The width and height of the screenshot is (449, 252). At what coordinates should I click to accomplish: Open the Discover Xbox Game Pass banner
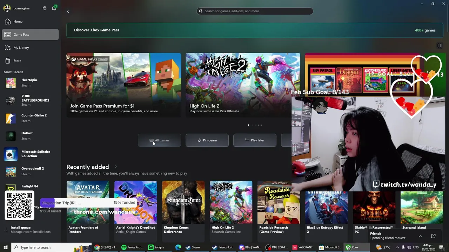[255, 30]
